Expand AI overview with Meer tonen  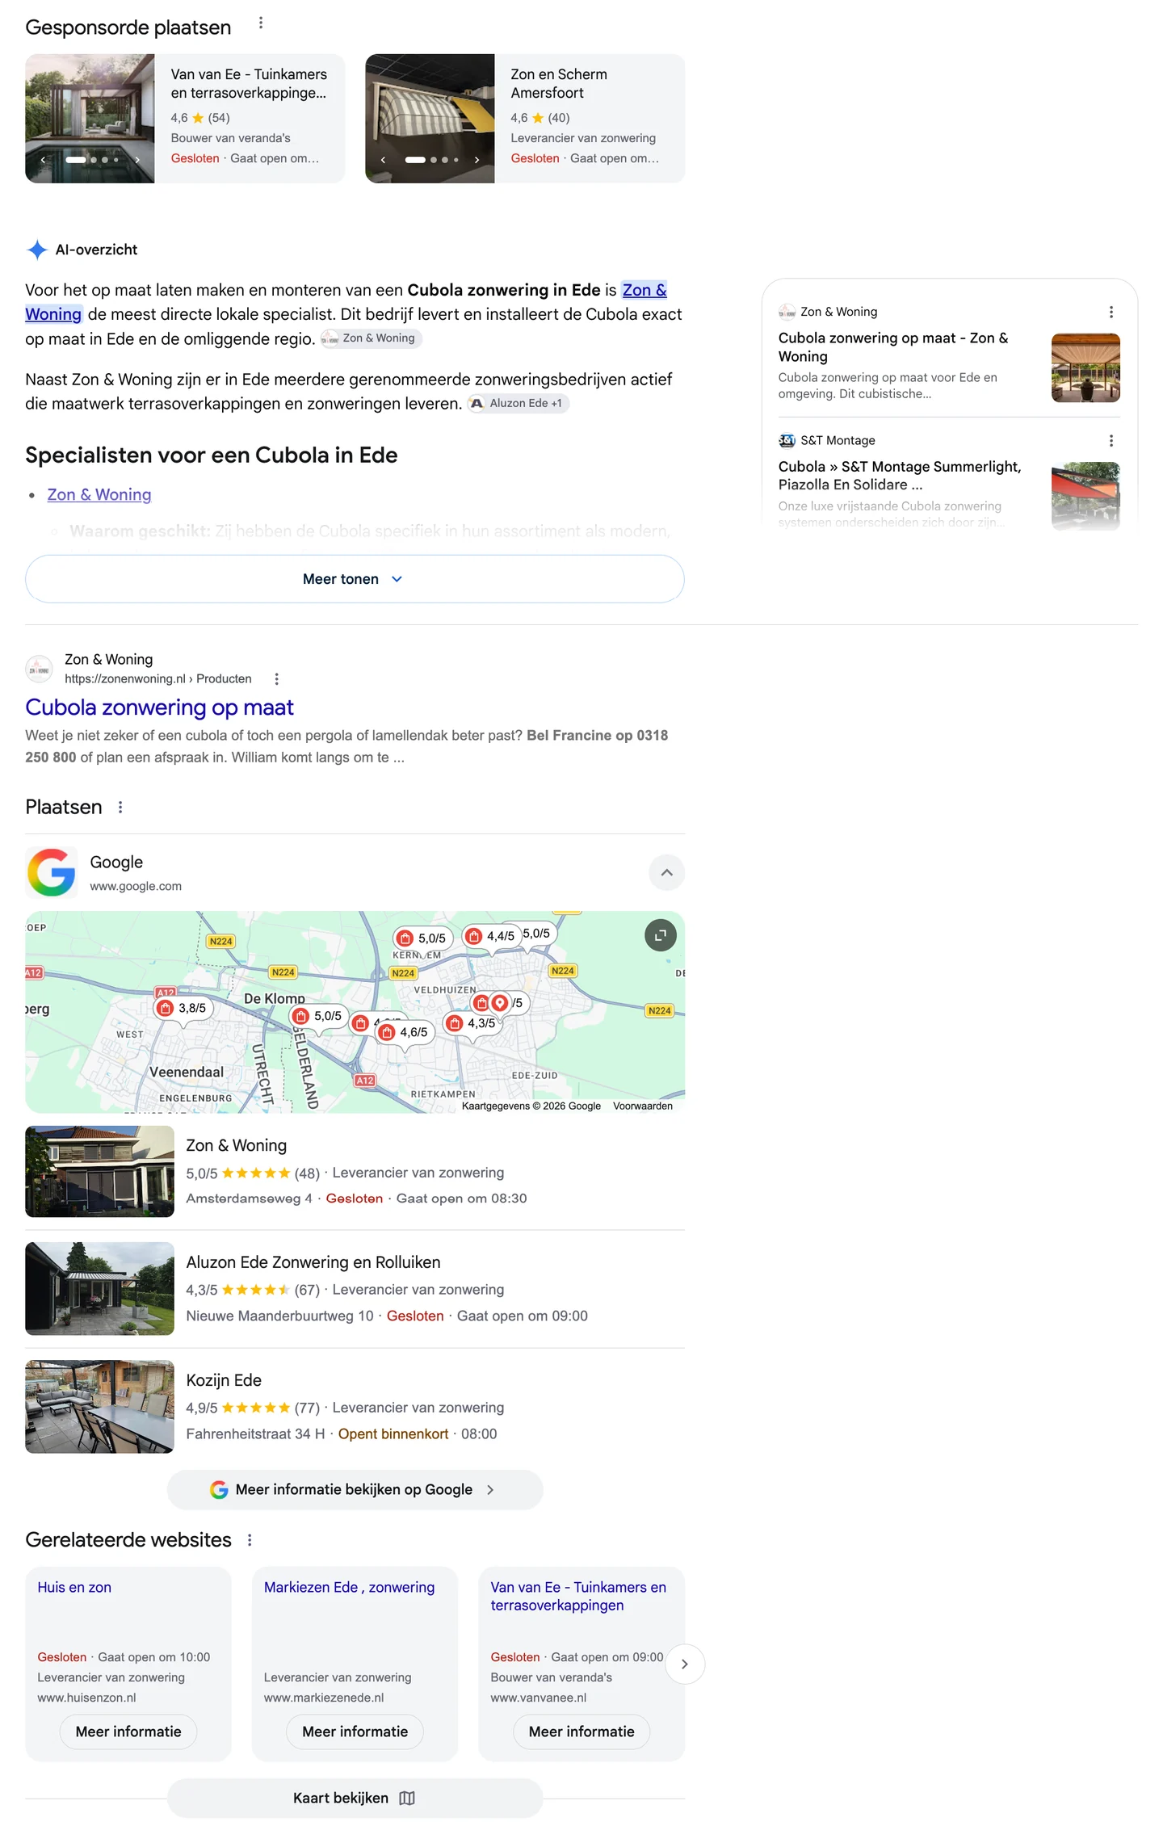355,579
